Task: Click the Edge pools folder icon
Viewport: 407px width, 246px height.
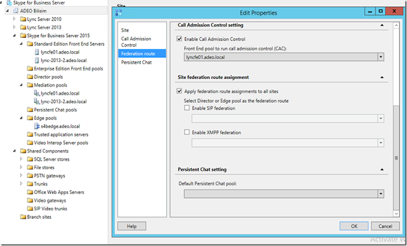Action: coord(30,118)
